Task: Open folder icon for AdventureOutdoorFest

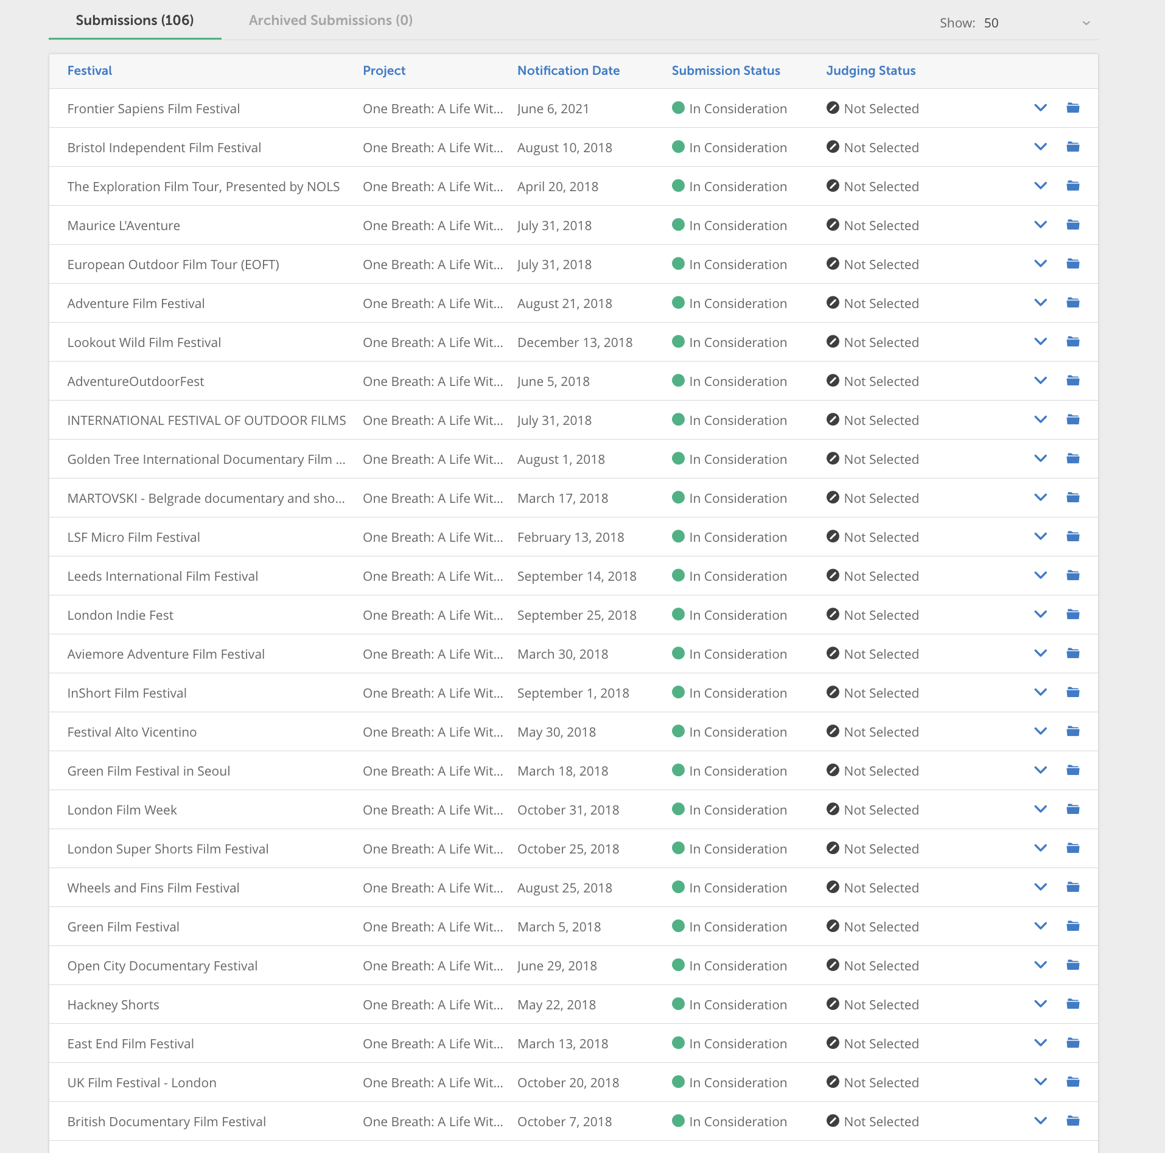Action: pos(1073,380)
